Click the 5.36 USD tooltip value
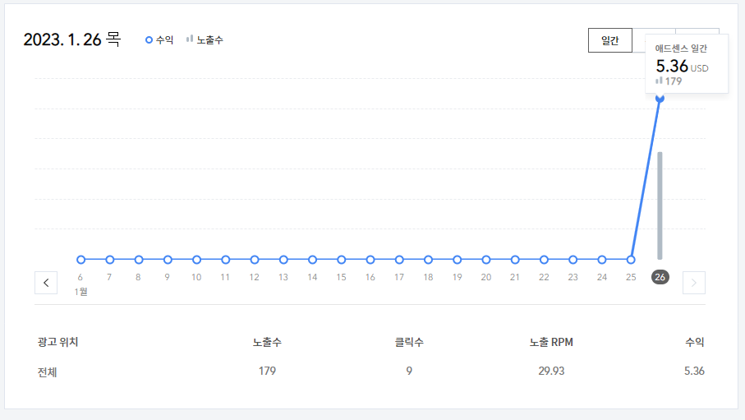 pyautogui.click(x=682, y=66)
